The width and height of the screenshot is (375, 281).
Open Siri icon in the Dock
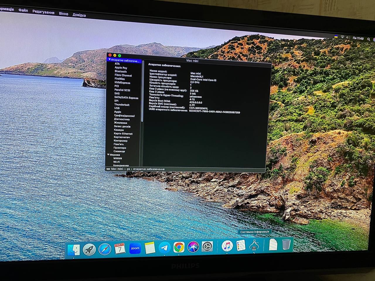pyautogui.click(x=193, y=247)
